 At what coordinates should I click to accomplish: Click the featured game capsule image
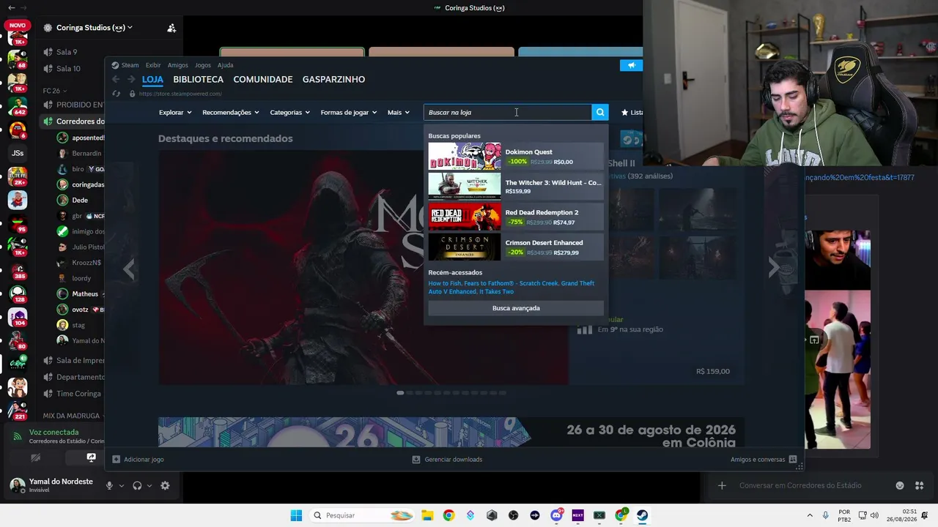coord(363,268)
